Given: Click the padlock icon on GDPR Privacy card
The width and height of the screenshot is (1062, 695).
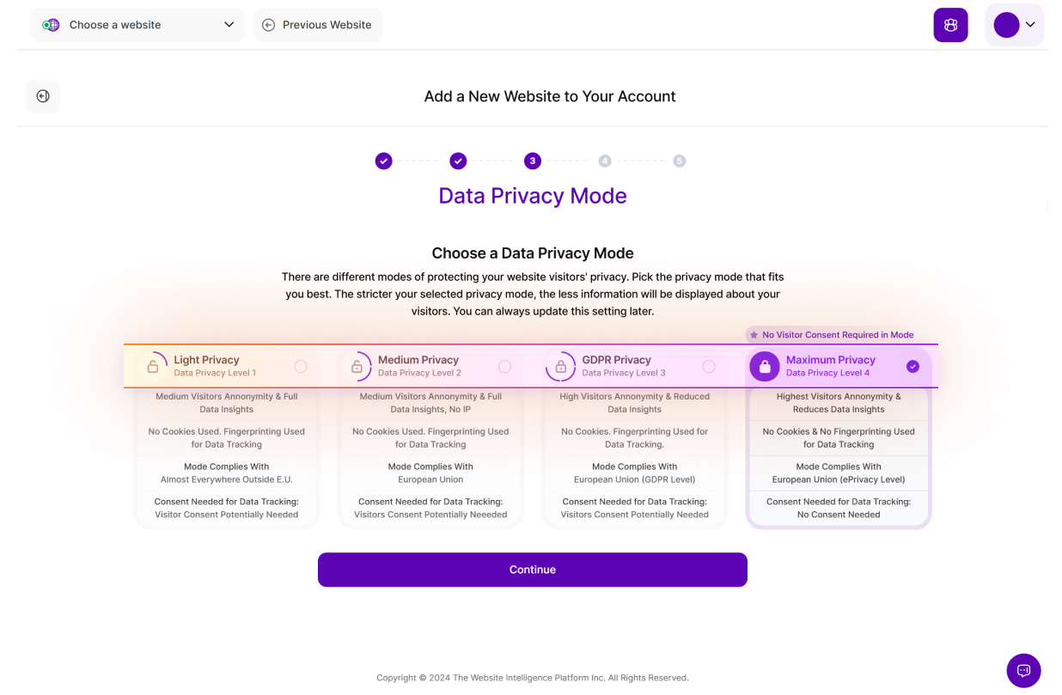Looking at the screenshot, I should click(x=561, y=366).
